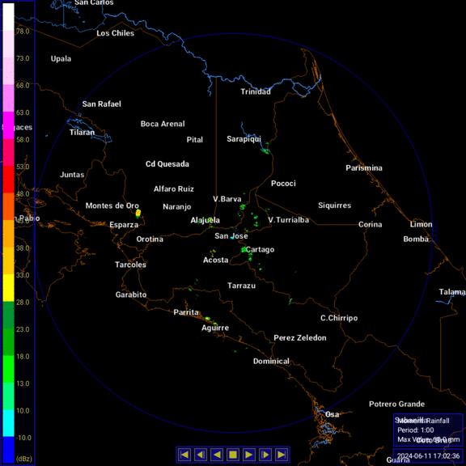466x466 pixels.
Task: Click the Perez Zeledon map label
Action: click(300, 338)
